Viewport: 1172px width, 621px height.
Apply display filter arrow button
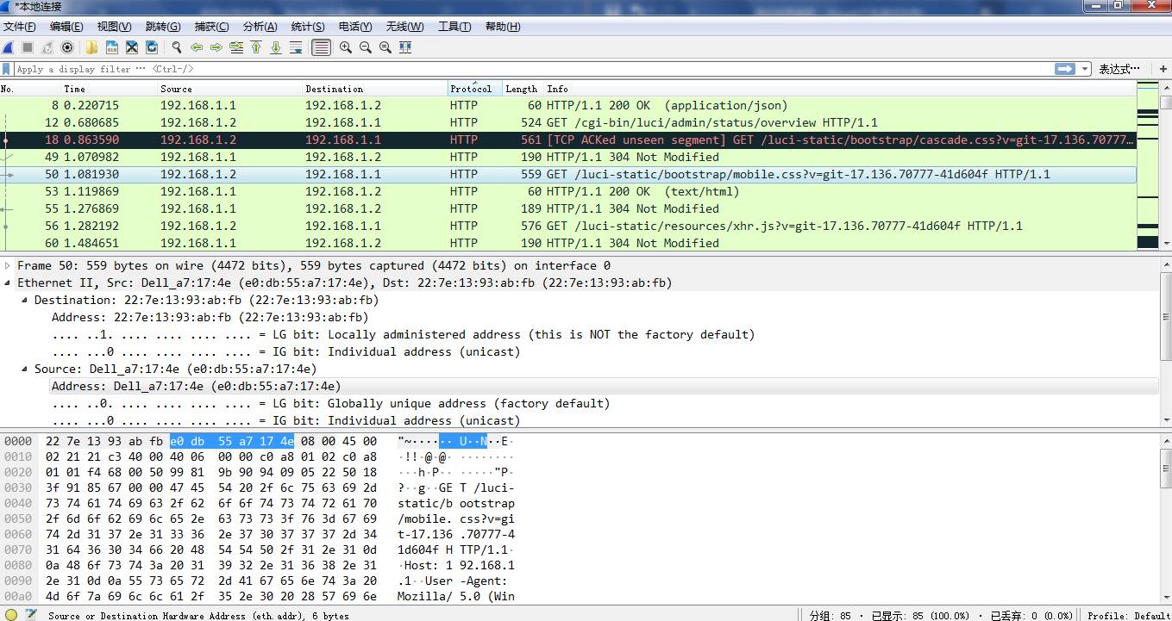coord(1066,69)
